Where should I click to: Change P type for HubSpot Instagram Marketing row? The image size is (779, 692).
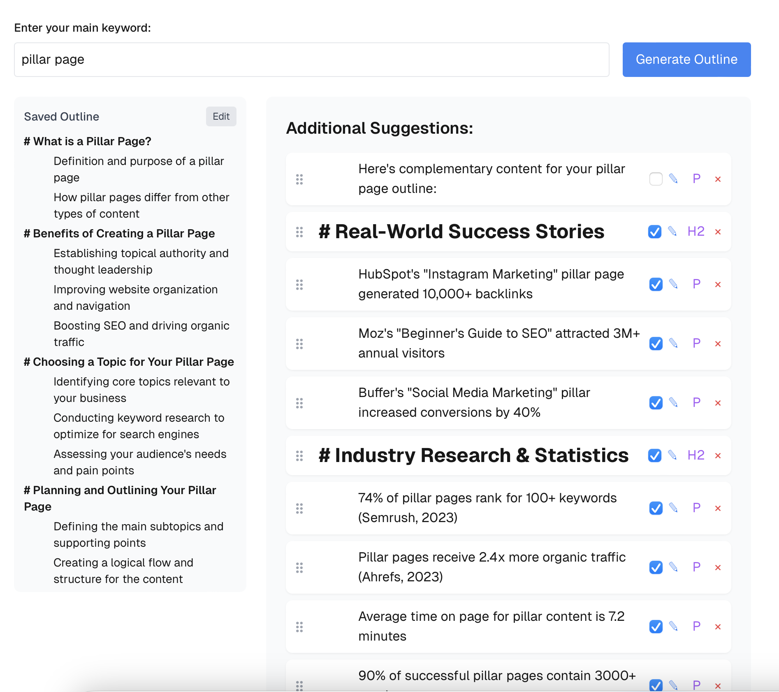(696, 284)
